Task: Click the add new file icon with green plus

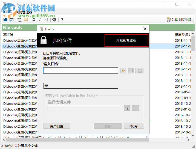Action: point(19,20)
